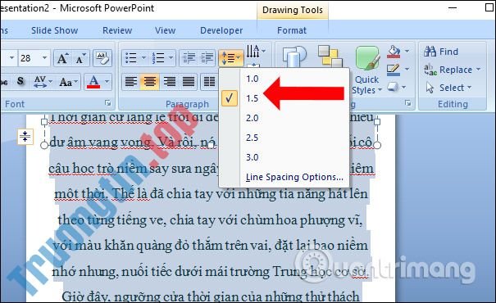The height and width of the screenshot is (303, 496).
Task: Insert a numbered list
Action: (x=158, y=58)
